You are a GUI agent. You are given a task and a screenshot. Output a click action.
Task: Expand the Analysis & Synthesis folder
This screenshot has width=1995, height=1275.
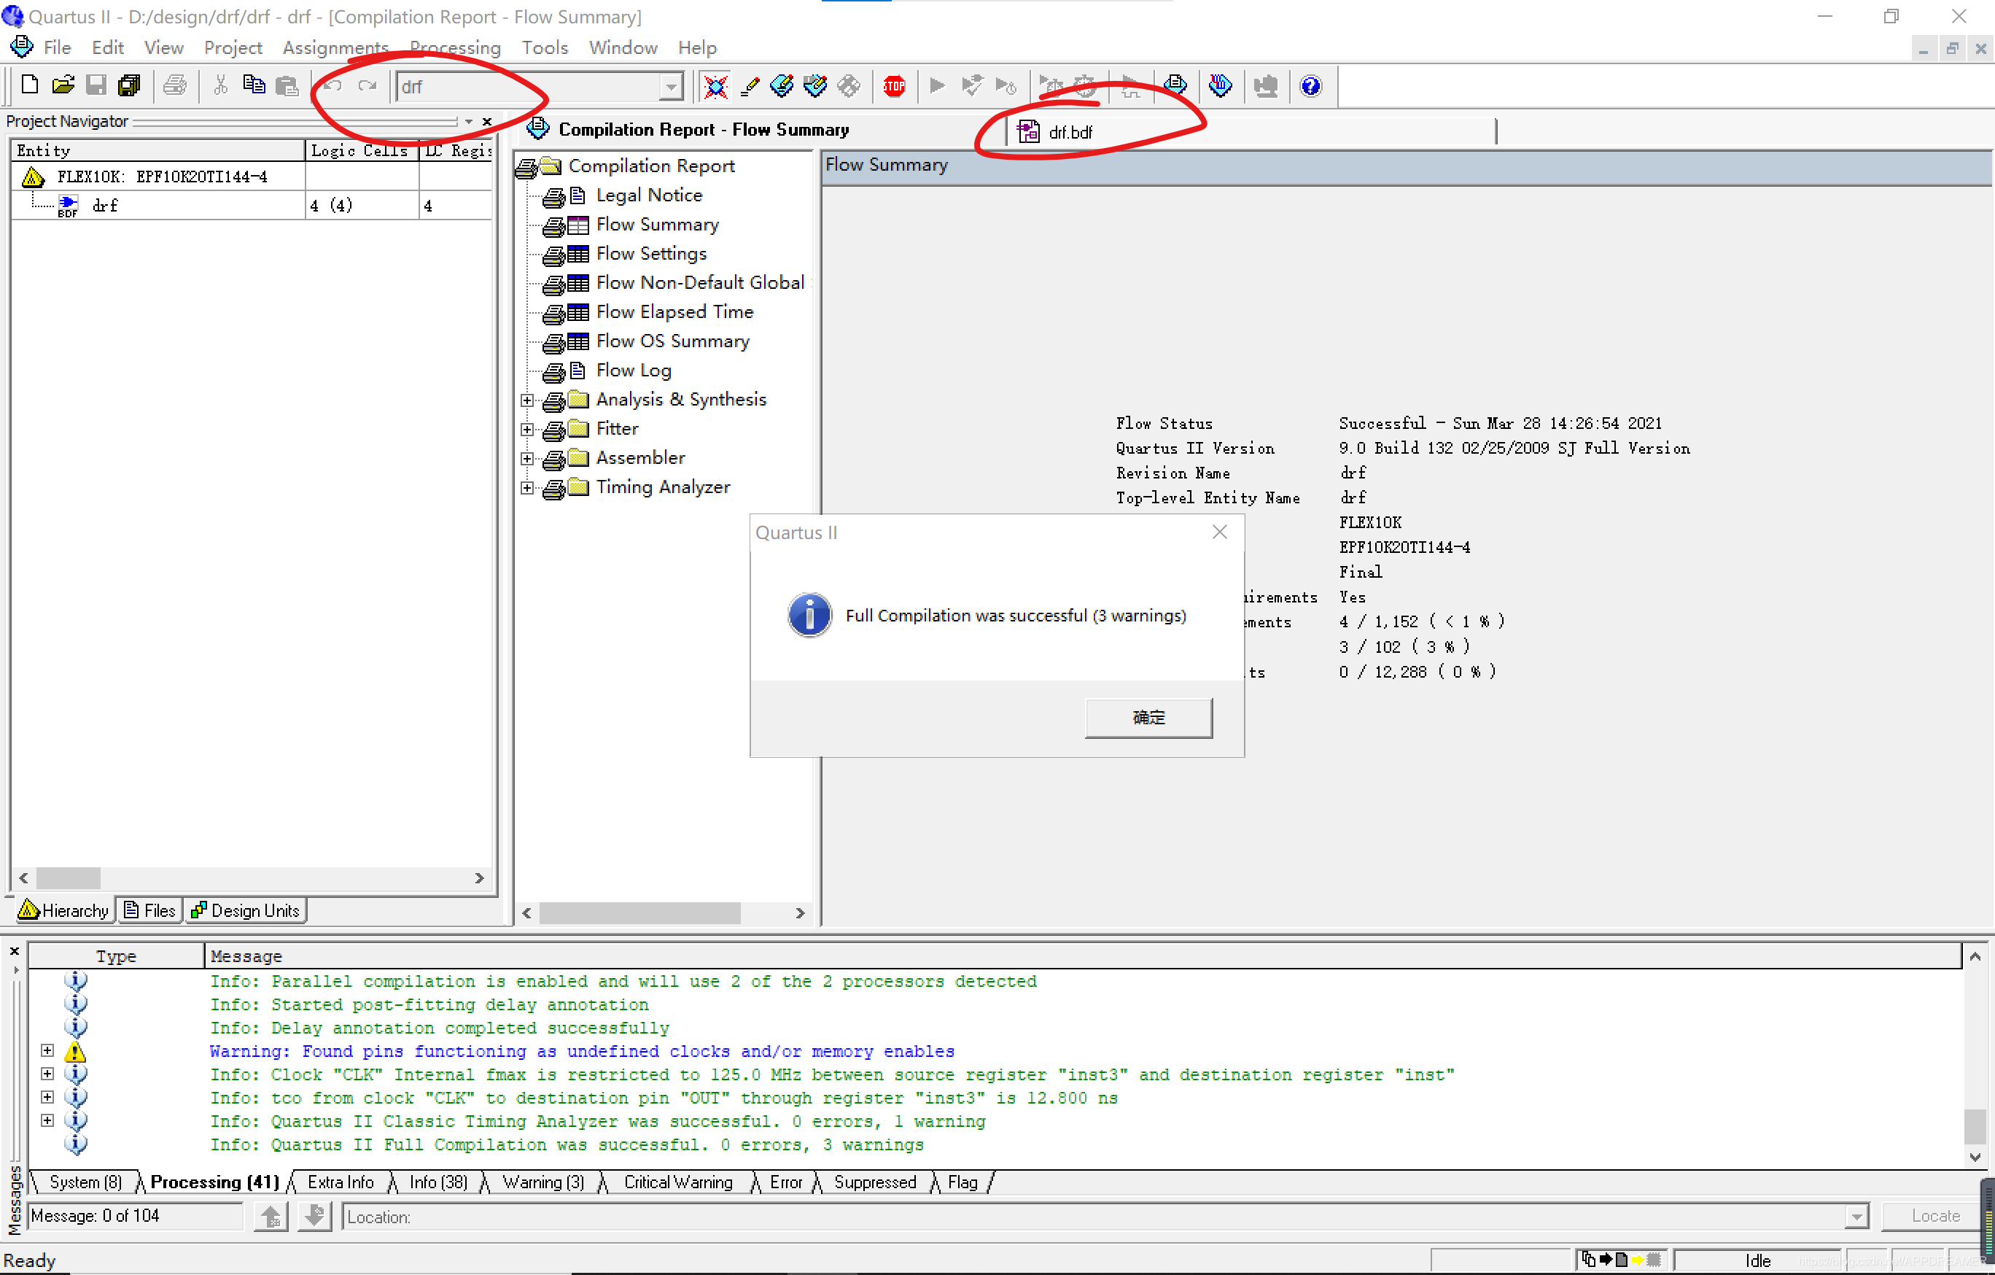coord(527,400)
